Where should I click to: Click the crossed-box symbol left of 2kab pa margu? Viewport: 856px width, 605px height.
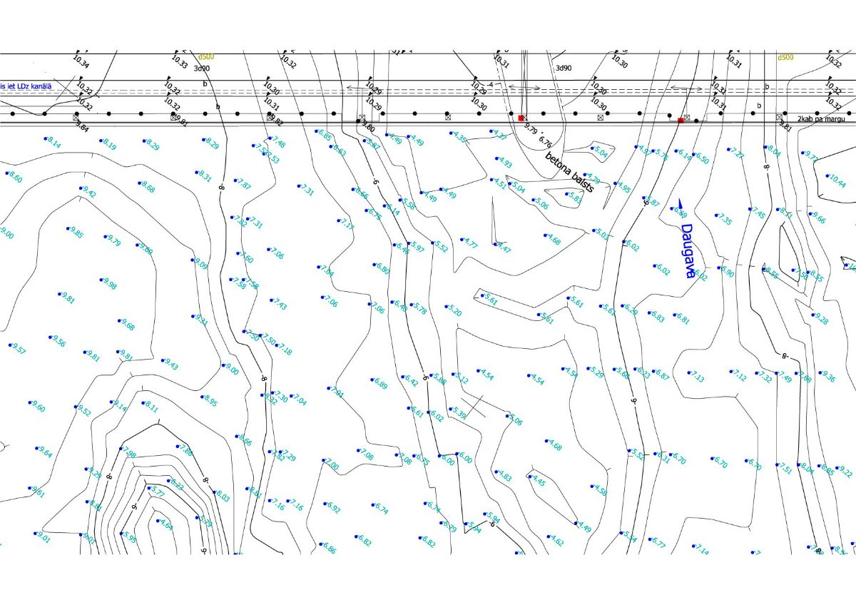coord(779,117)
